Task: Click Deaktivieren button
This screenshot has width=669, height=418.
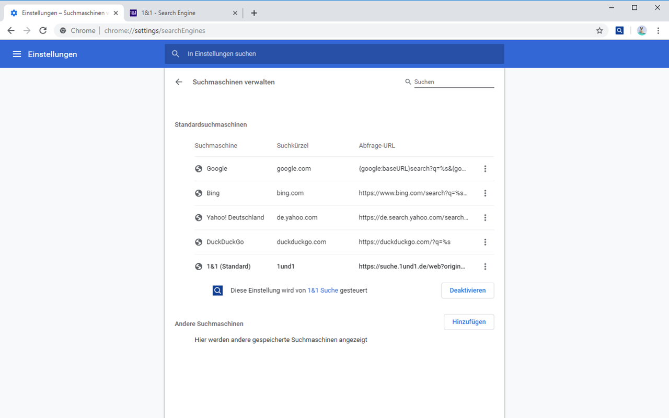Action: (x=468, y=291)
